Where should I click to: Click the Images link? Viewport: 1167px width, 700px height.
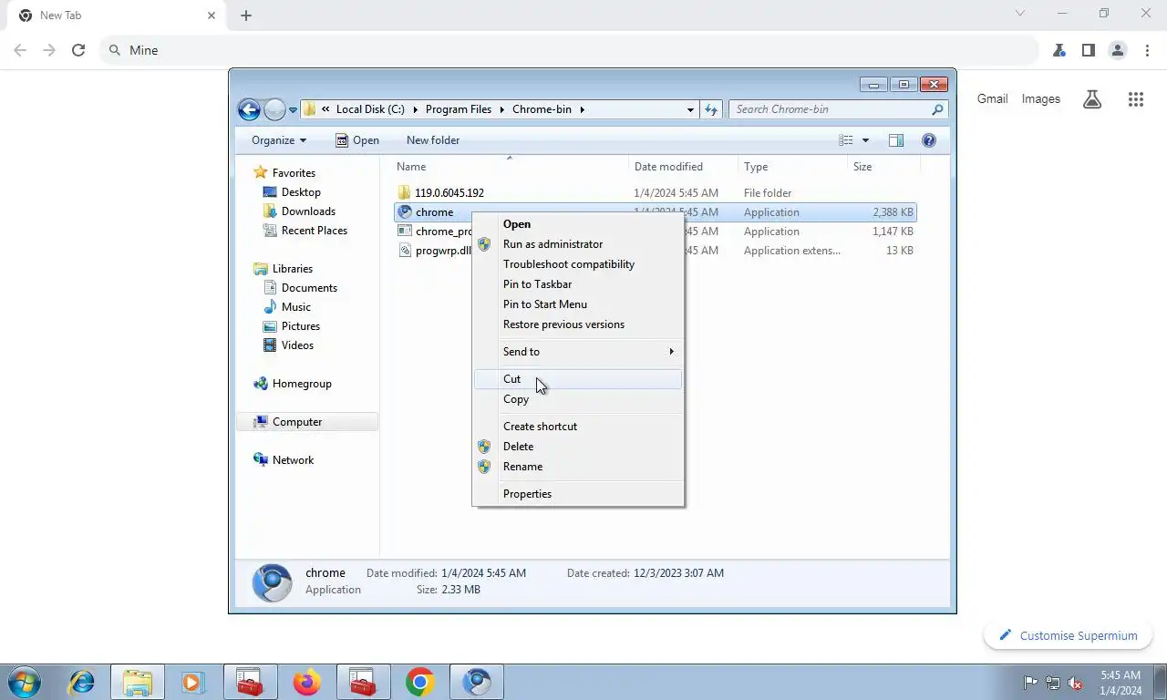coord(1040,99)
